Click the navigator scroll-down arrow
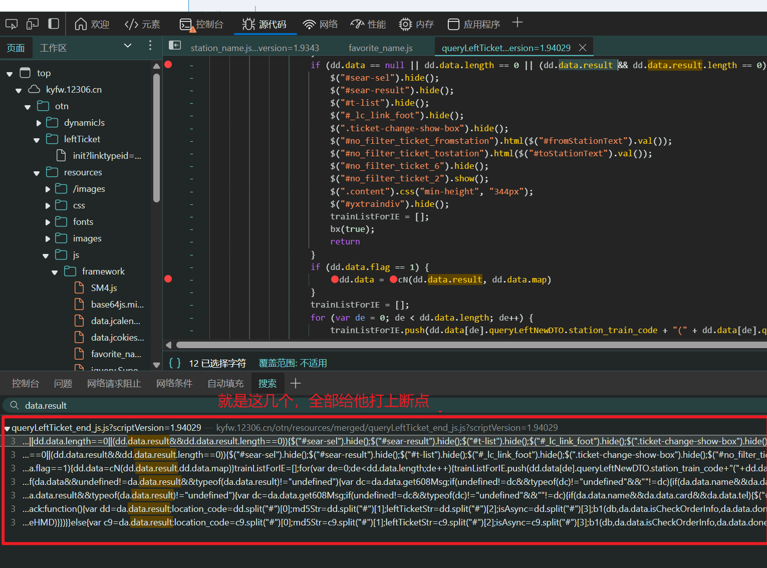767x568 pixels. 156,365
